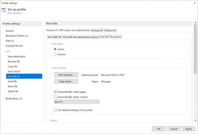Click the vertical scrollbar thumb

click(195, 49)
